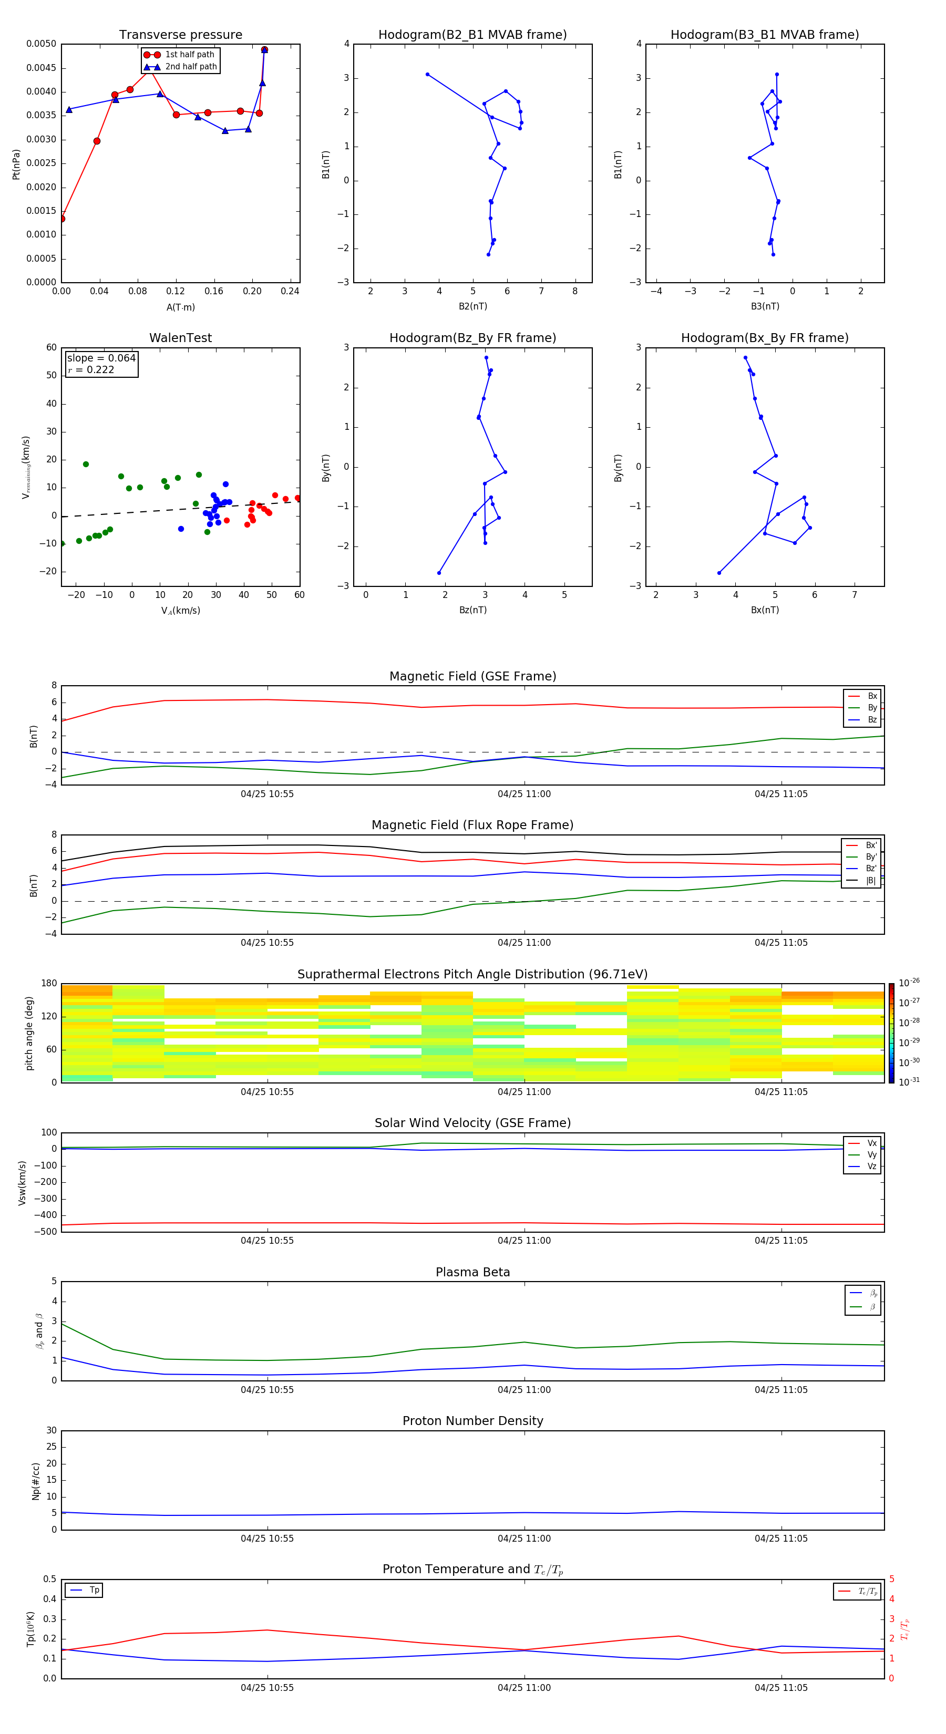Click '04/25 11:00' tick under GSE magnetic field
The image size is (946, 1734).
[x=525, y=793]
